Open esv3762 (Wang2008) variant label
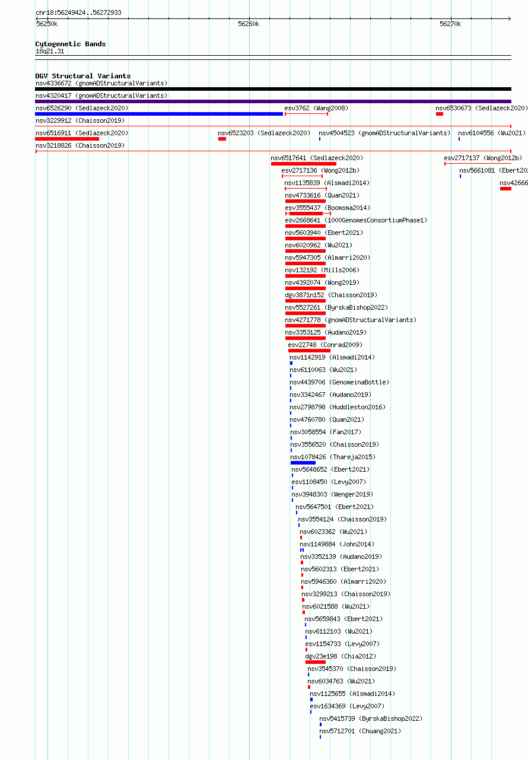 coord(316,108)
